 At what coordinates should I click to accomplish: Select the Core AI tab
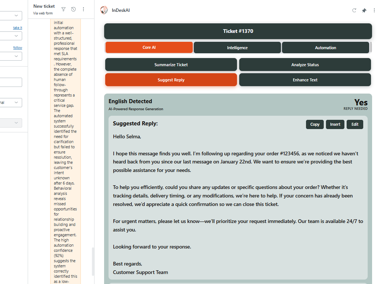point(149,48)
